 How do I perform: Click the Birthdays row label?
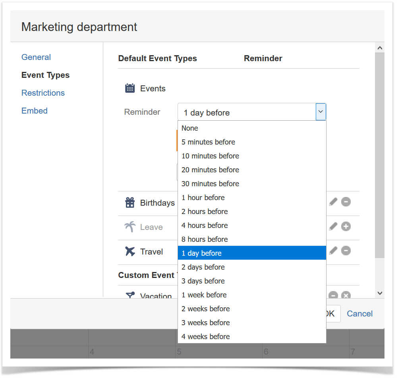coord(157,203)
